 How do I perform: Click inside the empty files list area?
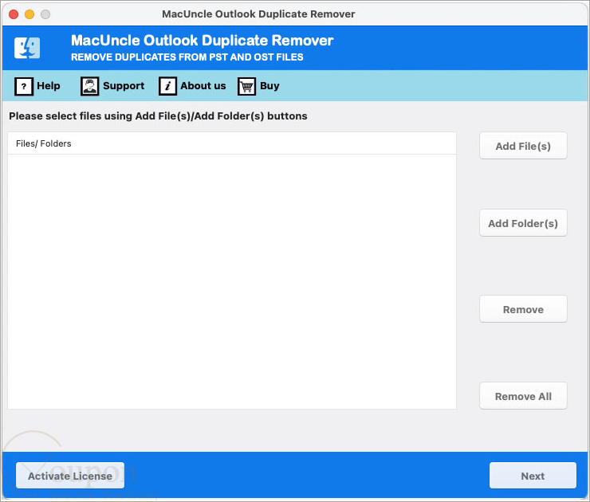tap(232, 281)
